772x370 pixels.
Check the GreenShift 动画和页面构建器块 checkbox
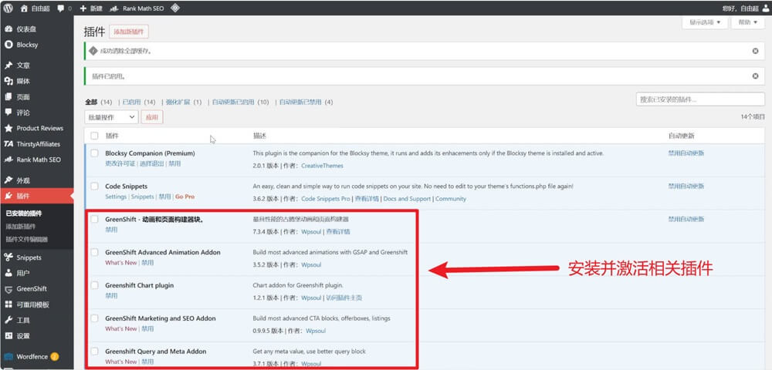pyautogui.click(x=94, y=219)
